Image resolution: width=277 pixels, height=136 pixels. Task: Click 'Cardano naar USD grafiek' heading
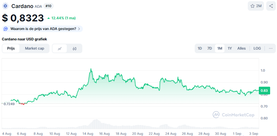coord(24,39)
